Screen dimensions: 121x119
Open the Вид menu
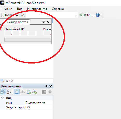20,9
